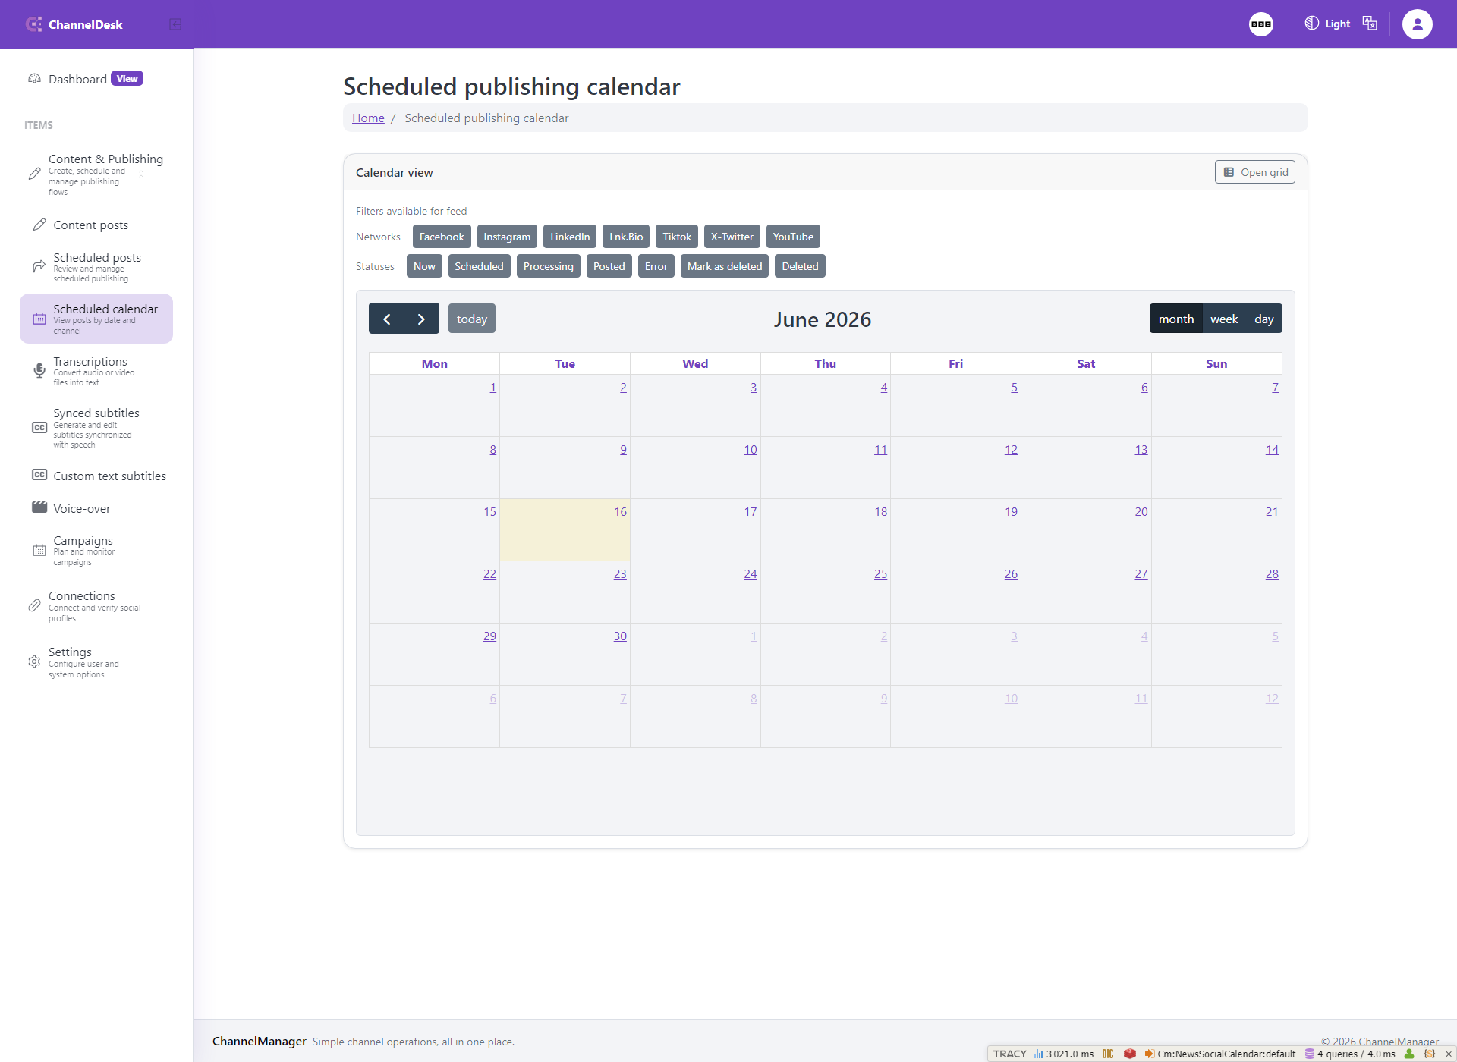This screenshot has width=1457, height=1062.
Task: Expand the Content & Publishing section
Action: click(96, 174)
